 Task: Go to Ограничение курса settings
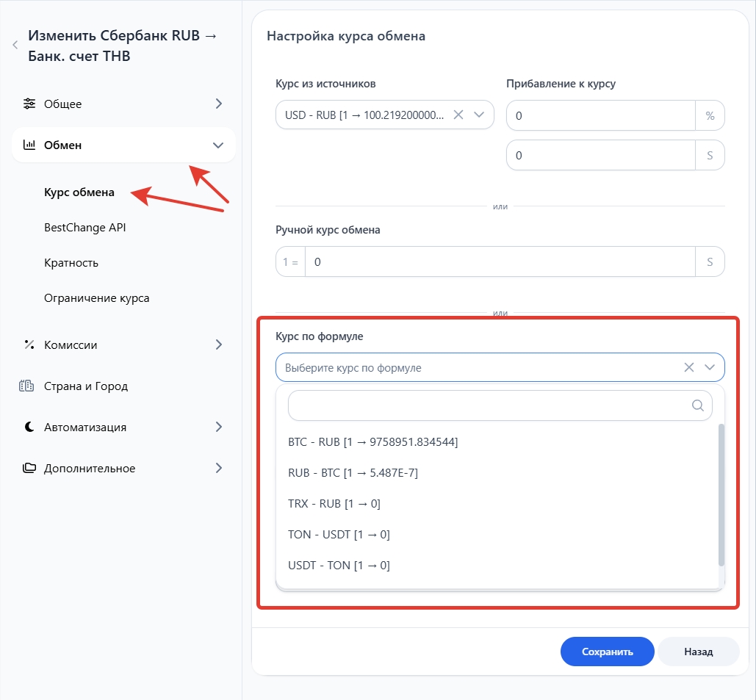coord(96,298)
